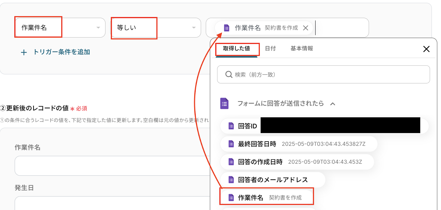Click the document icon next to 回答ID
Viewport: 441px width, 210px height.
pyautogui.click(x=231, y=126)
